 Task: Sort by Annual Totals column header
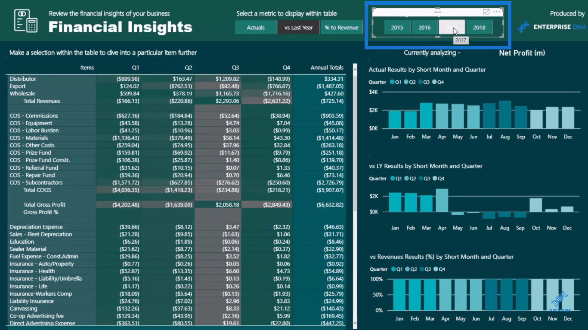pyautogui.click(x=327, y=67)
